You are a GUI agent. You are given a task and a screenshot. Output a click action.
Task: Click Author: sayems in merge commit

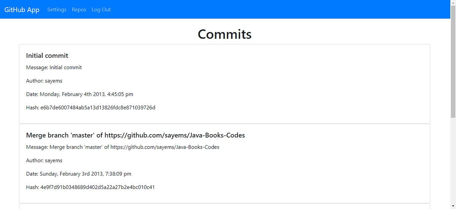[44, 160]
